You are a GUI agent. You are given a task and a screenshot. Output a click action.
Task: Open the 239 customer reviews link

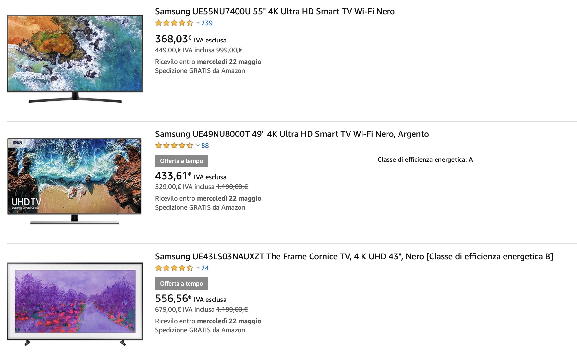click(207, 23)
